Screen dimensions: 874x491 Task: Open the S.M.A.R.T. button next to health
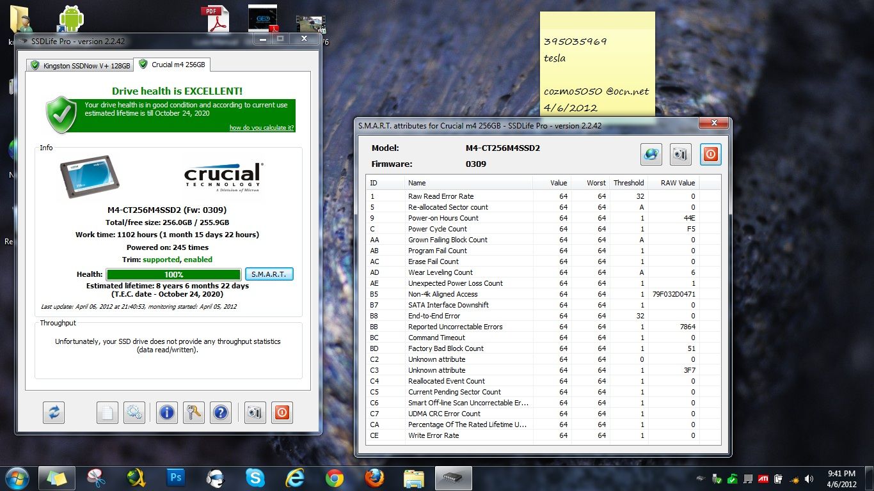[x=269, y=274]
